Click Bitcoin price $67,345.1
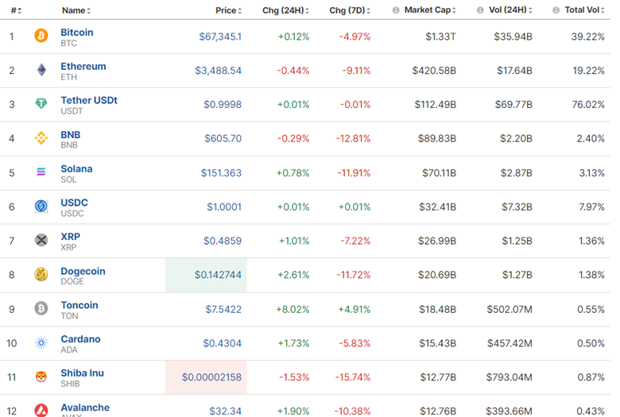This screenshot has width=620, height=417. [220, 37]
